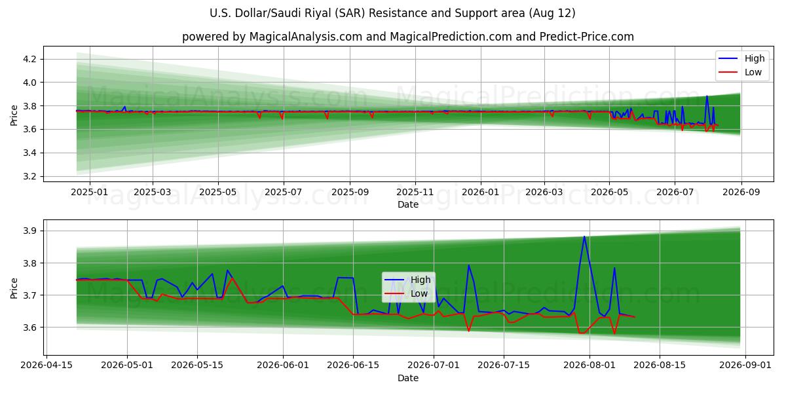Screen dimensions: 786x393
Task: Click the '3.7' price tick on bottom chart
Action: click(x=30, y=295)
